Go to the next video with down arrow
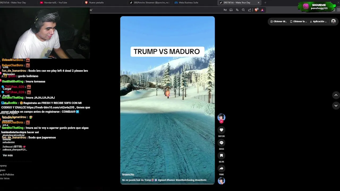340x191 pixels. point(336,106)
